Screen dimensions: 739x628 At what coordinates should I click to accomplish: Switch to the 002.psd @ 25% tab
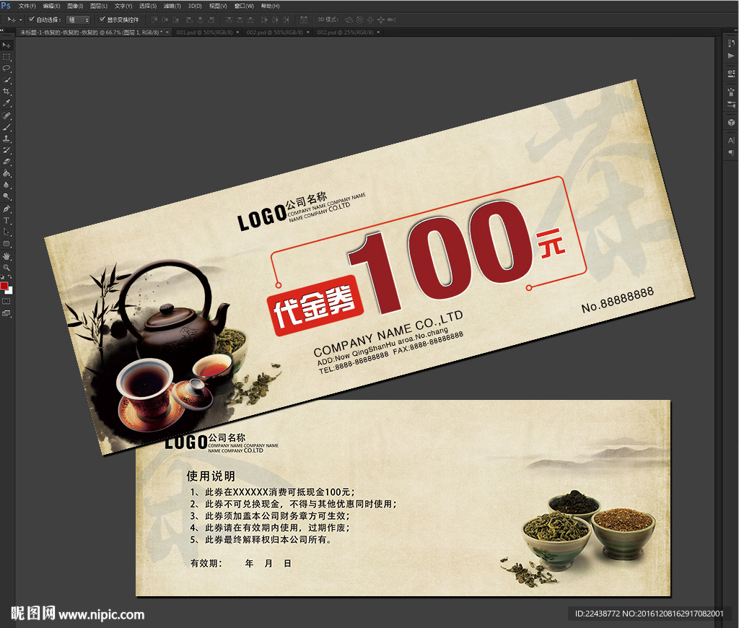[345, 32]
